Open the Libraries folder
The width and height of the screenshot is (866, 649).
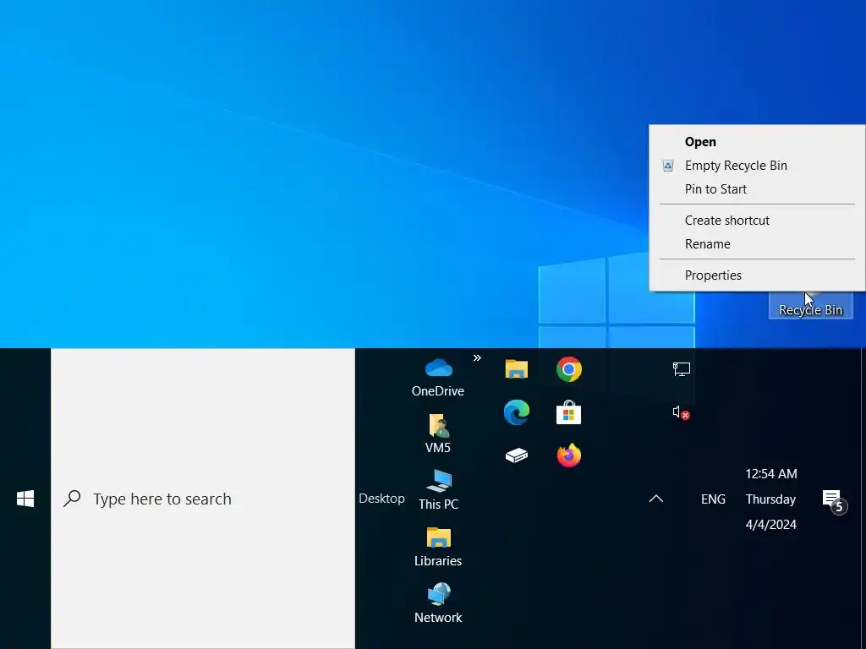[x=438, y=547]
